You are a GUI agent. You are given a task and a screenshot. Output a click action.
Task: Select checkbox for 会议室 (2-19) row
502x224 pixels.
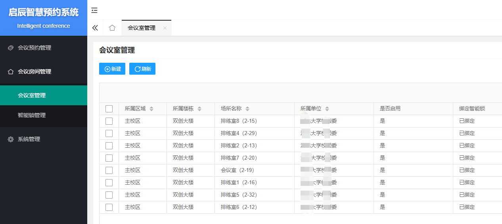click(x=109, y=170)
